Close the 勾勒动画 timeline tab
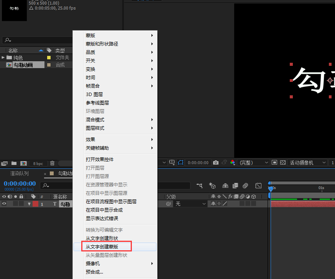The image size is (335, 279). coord(45,174)
